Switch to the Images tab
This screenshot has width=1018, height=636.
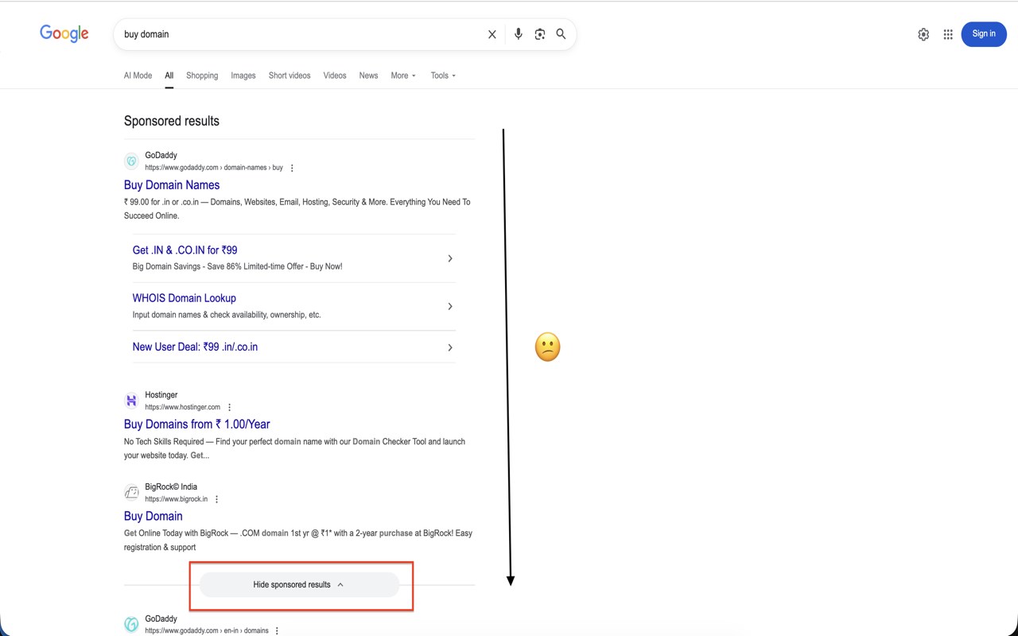pyautogui.click(x=243, y=76)
